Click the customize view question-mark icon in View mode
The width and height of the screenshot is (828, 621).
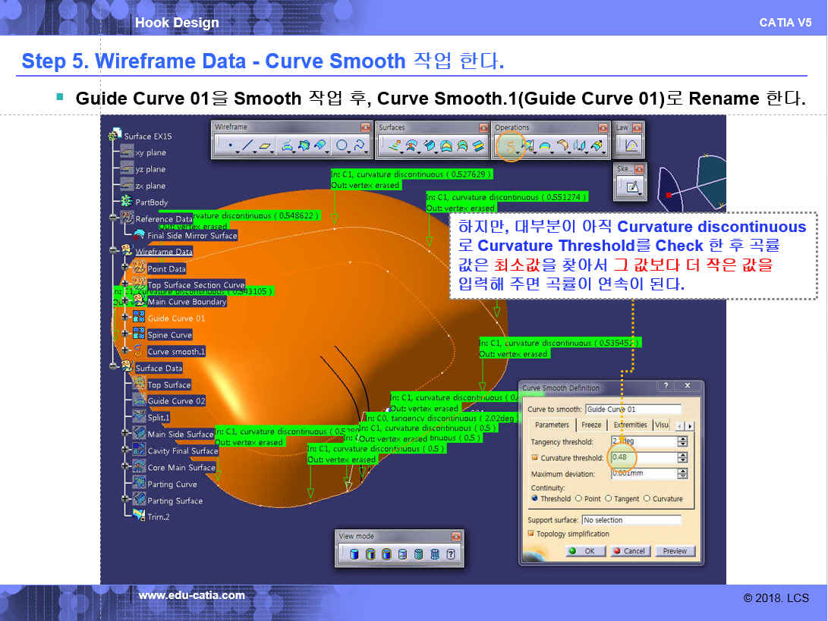click(x=451, y=554)
